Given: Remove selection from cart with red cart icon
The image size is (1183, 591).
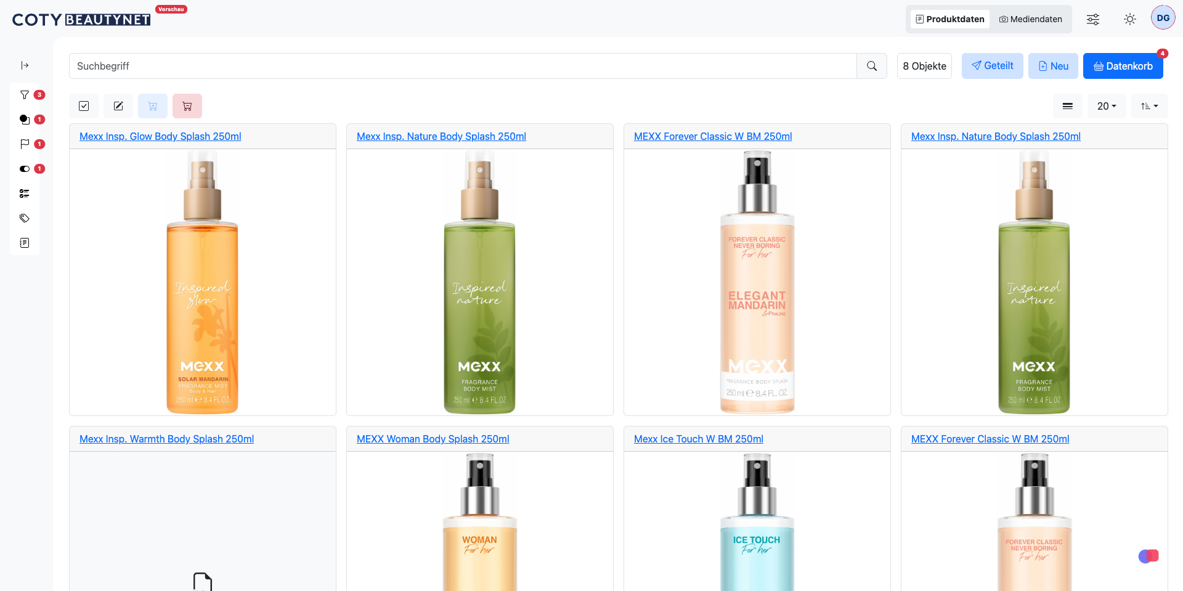Looking at the screenshot, I should [x=187, y=106].
